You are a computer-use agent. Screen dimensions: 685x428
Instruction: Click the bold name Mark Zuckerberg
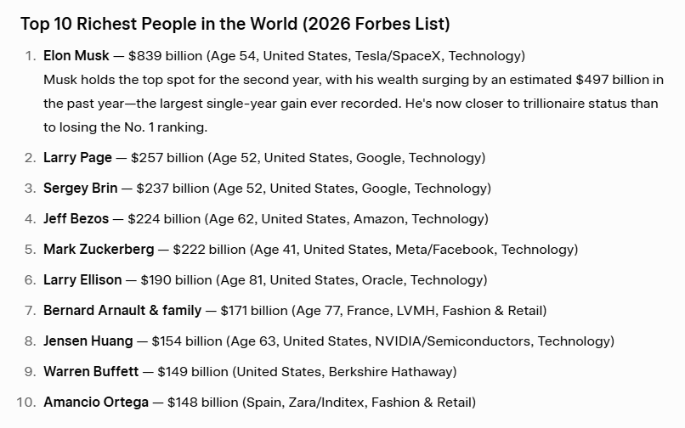99,249
